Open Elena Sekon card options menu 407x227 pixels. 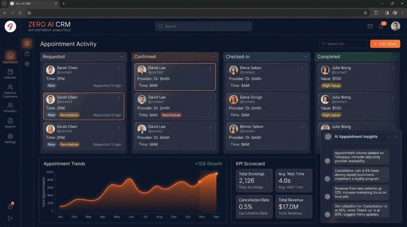(x=302, y=69)
